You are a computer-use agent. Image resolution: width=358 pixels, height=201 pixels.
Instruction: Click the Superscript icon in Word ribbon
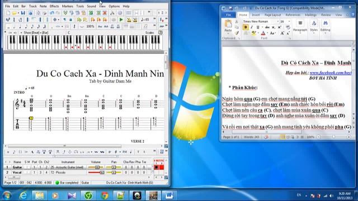click(280, 27)
